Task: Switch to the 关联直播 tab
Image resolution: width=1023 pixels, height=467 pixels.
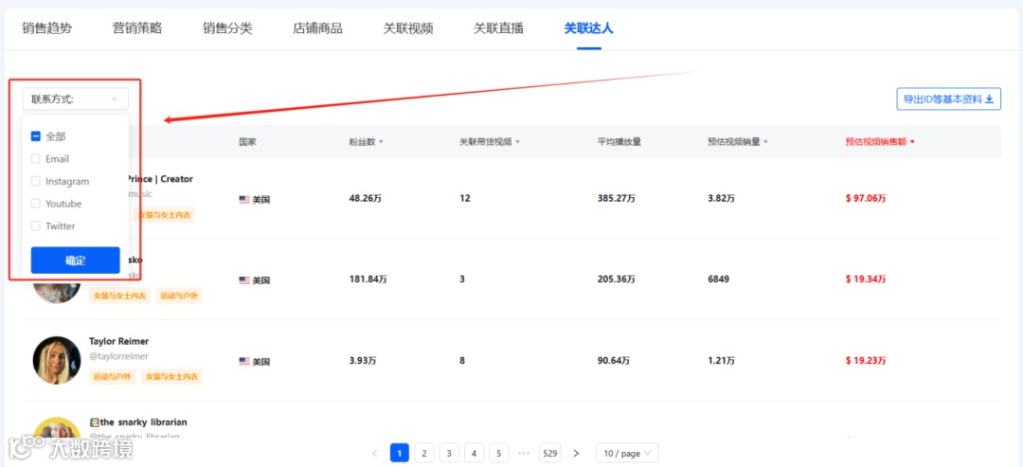Action: (498, 28)
